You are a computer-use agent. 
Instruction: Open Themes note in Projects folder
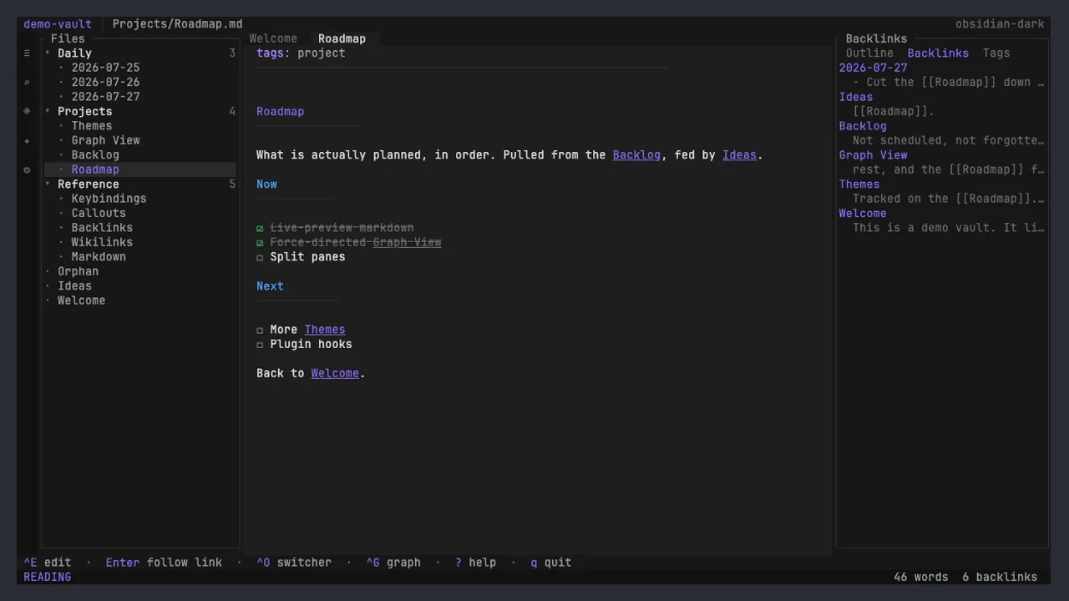pos(92,126)
